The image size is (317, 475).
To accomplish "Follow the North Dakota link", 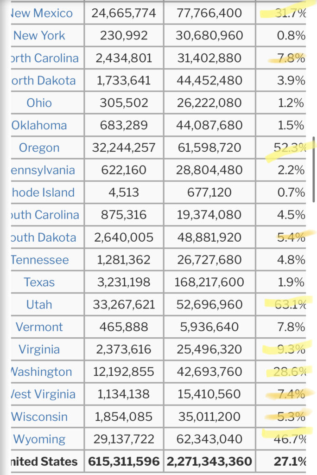I will (44, 81).
